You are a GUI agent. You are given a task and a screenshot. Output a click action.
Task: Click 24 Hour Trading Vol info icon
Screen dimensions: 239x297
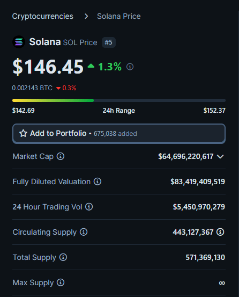tap(89, 207)
